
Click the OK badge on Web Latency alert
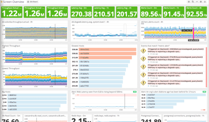pyautogui.click(x=135, y=92)
